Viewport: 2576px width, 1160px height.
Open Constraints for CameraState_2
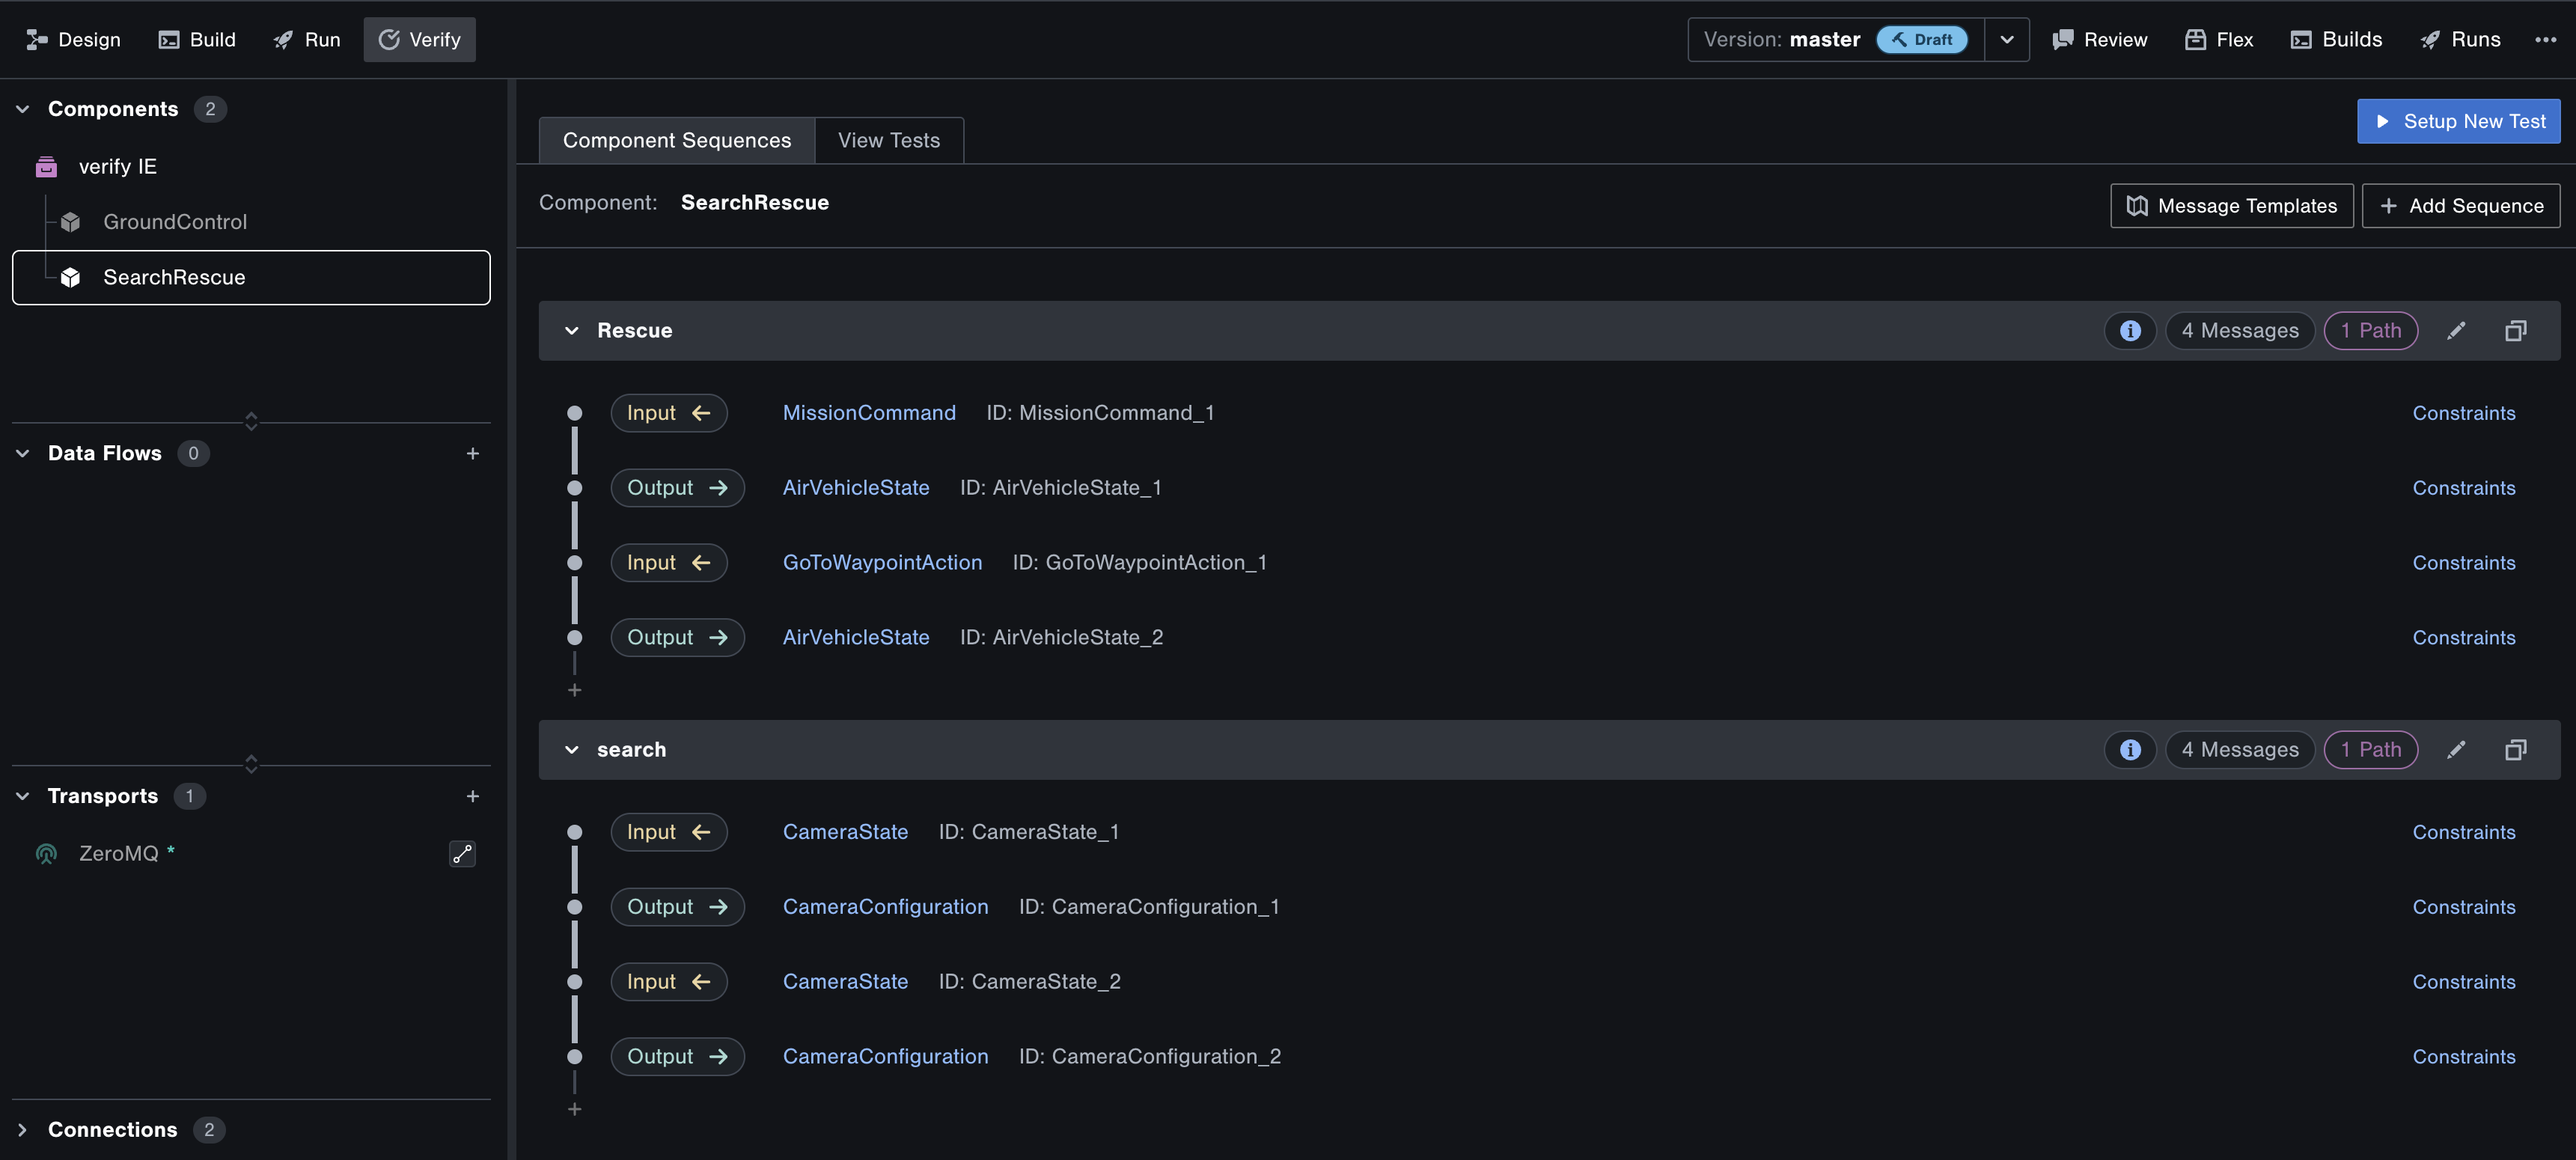tap(2463, 981)
